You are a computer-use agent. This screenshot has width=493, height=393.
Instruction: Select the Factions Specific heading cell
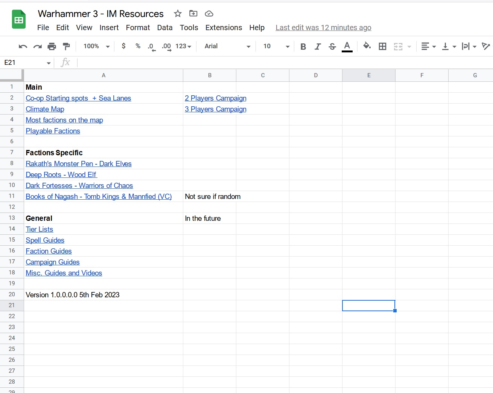[x=103, y=153]
